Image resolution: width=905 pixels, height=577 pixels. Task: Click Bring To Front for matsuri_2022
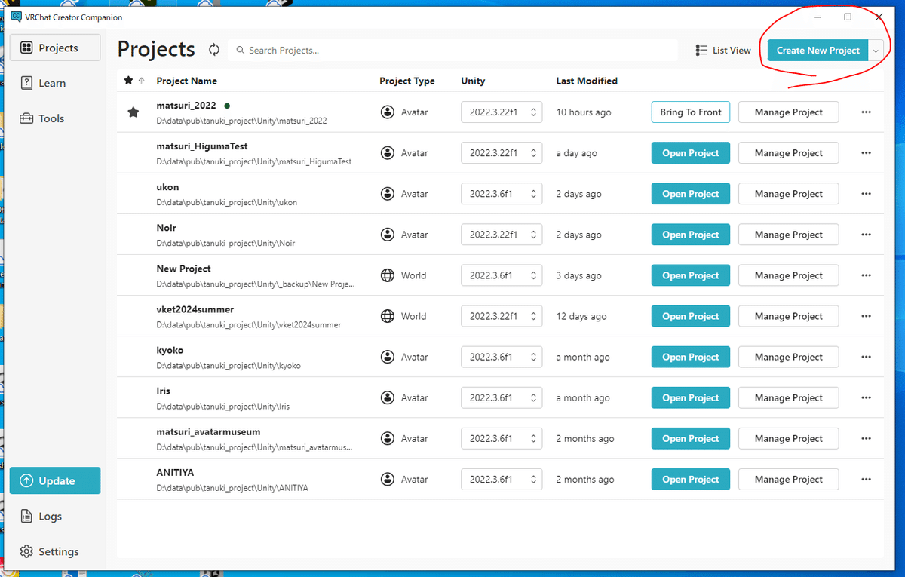691,112
